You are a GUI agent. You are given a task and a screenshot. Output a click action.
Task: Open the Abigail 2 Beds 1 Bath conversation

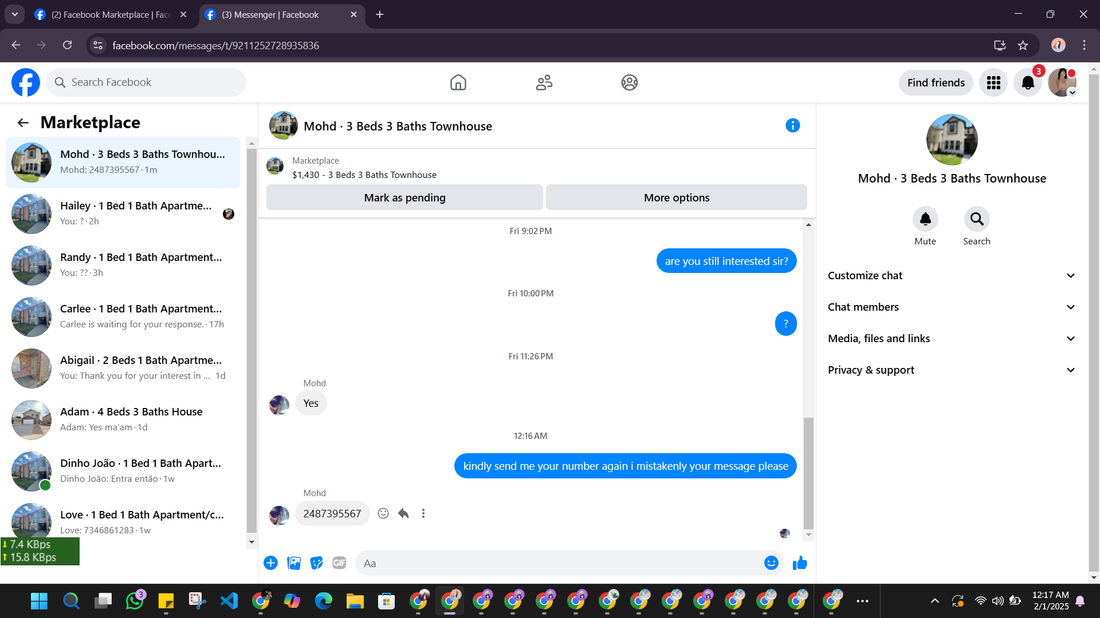click(x=123, y=368)
